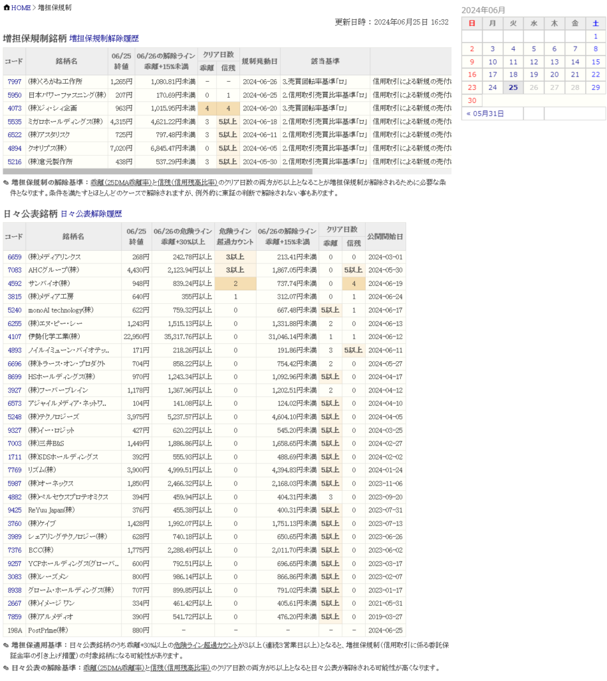Open the 増担保規制解除履歴 link

(x=104, y=39)
